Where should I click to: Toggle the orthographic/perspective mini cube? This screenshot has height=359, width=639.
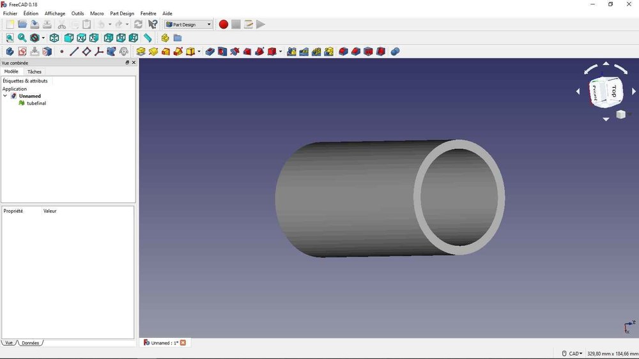point(620,114)
